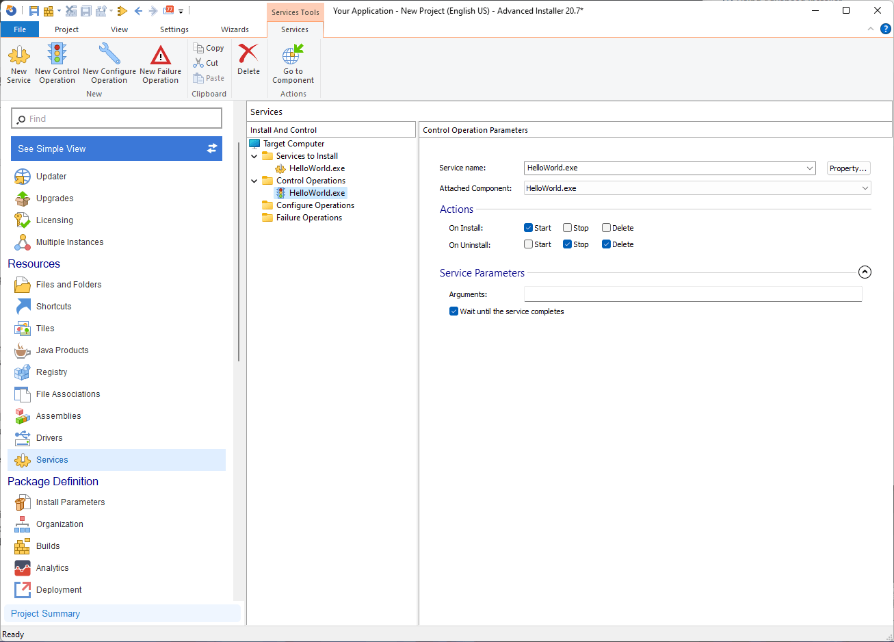Open Files and Folders page
The height and width of the screenshot is (642, 894).
[x=116, y=285]
